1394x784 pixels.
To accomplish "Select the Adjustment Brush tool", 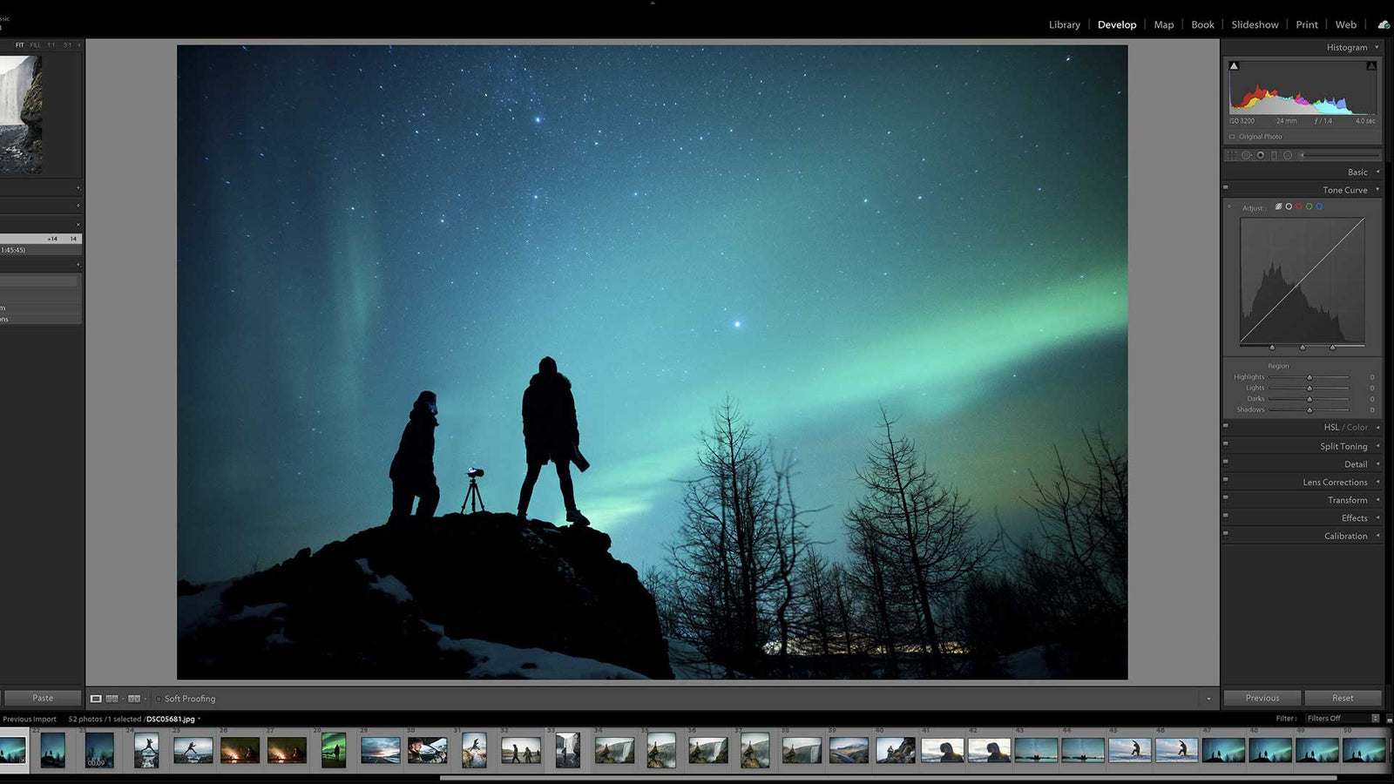I will tap(1302, 154).
